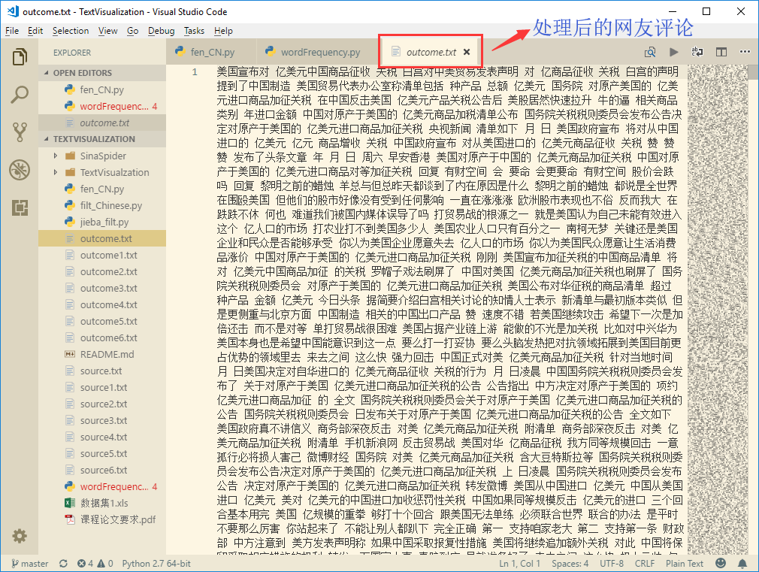
Task: Open 数据集1.xls spreadsheet file
Action: coord(102,503)
